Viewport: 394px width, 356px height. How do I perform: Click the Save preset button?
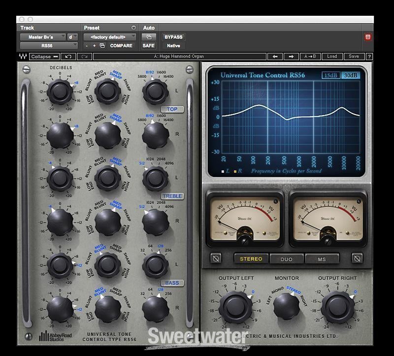(354, 57)
